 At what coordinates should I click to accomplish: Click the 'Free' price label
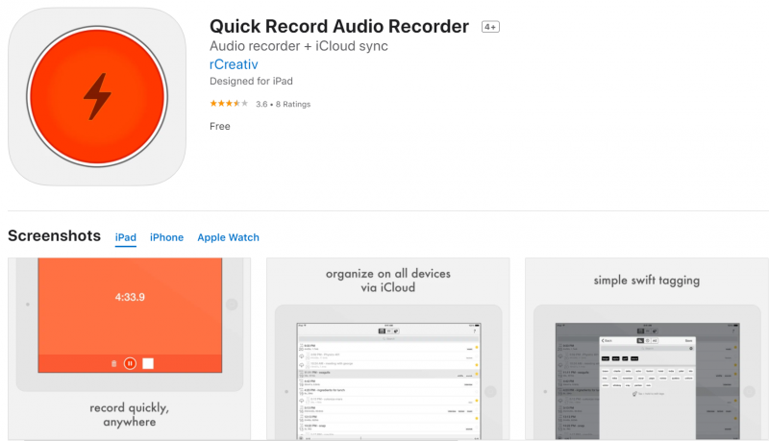coord(220,127)
